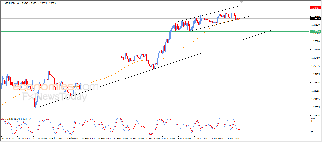Image resolution: width=322 pixels, height=142 pixels.
Task: Open the GBPUSD,H4 chart dropdown triangle
Action: click(x=3, y=3)
